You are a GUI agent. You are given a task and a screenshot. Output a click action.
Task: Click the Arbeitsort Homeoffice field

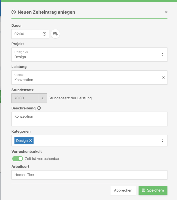[89, 175]
